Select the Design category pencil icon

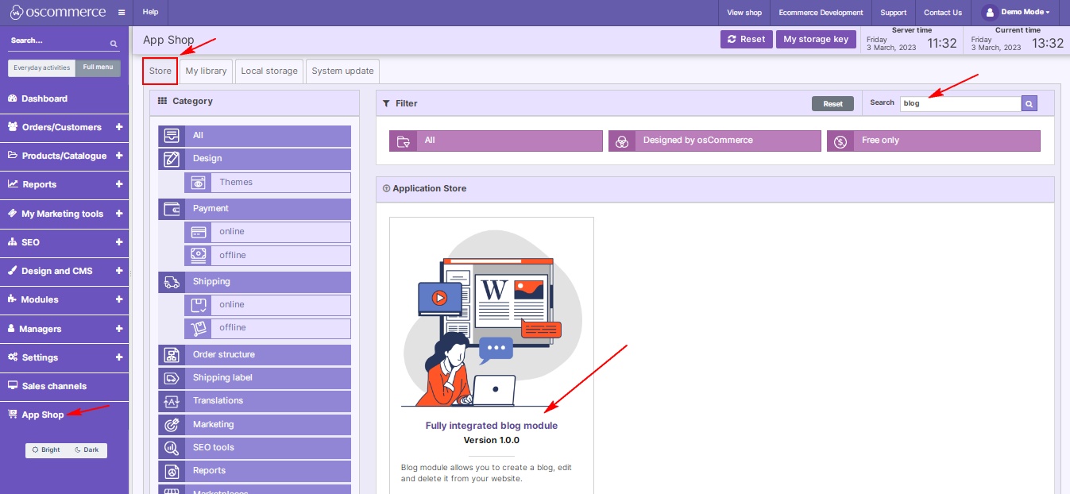(172, 159)
